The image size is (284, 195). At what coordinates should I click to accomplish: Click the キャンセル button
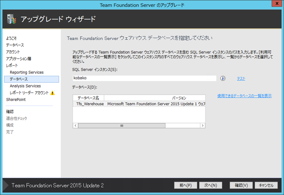[x=266, y=185]
